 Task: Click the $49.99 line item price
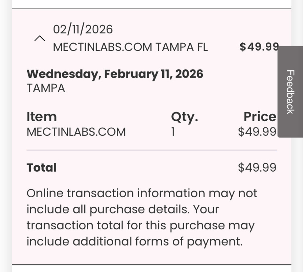pos(257,132)
